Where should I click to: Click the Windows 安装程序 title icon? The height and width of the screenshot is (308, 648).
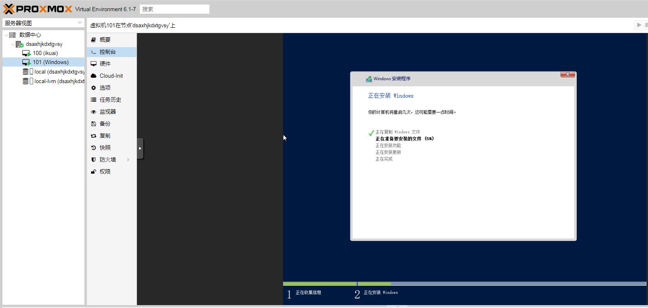(369, 79)
